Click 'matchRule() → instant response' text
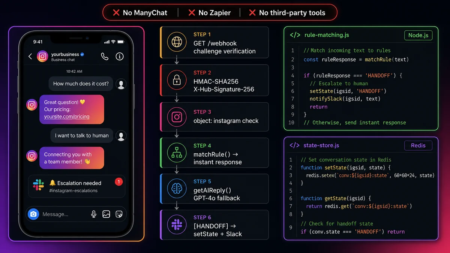The height and width of the screenshot is (253, 450). coord(217,158)
